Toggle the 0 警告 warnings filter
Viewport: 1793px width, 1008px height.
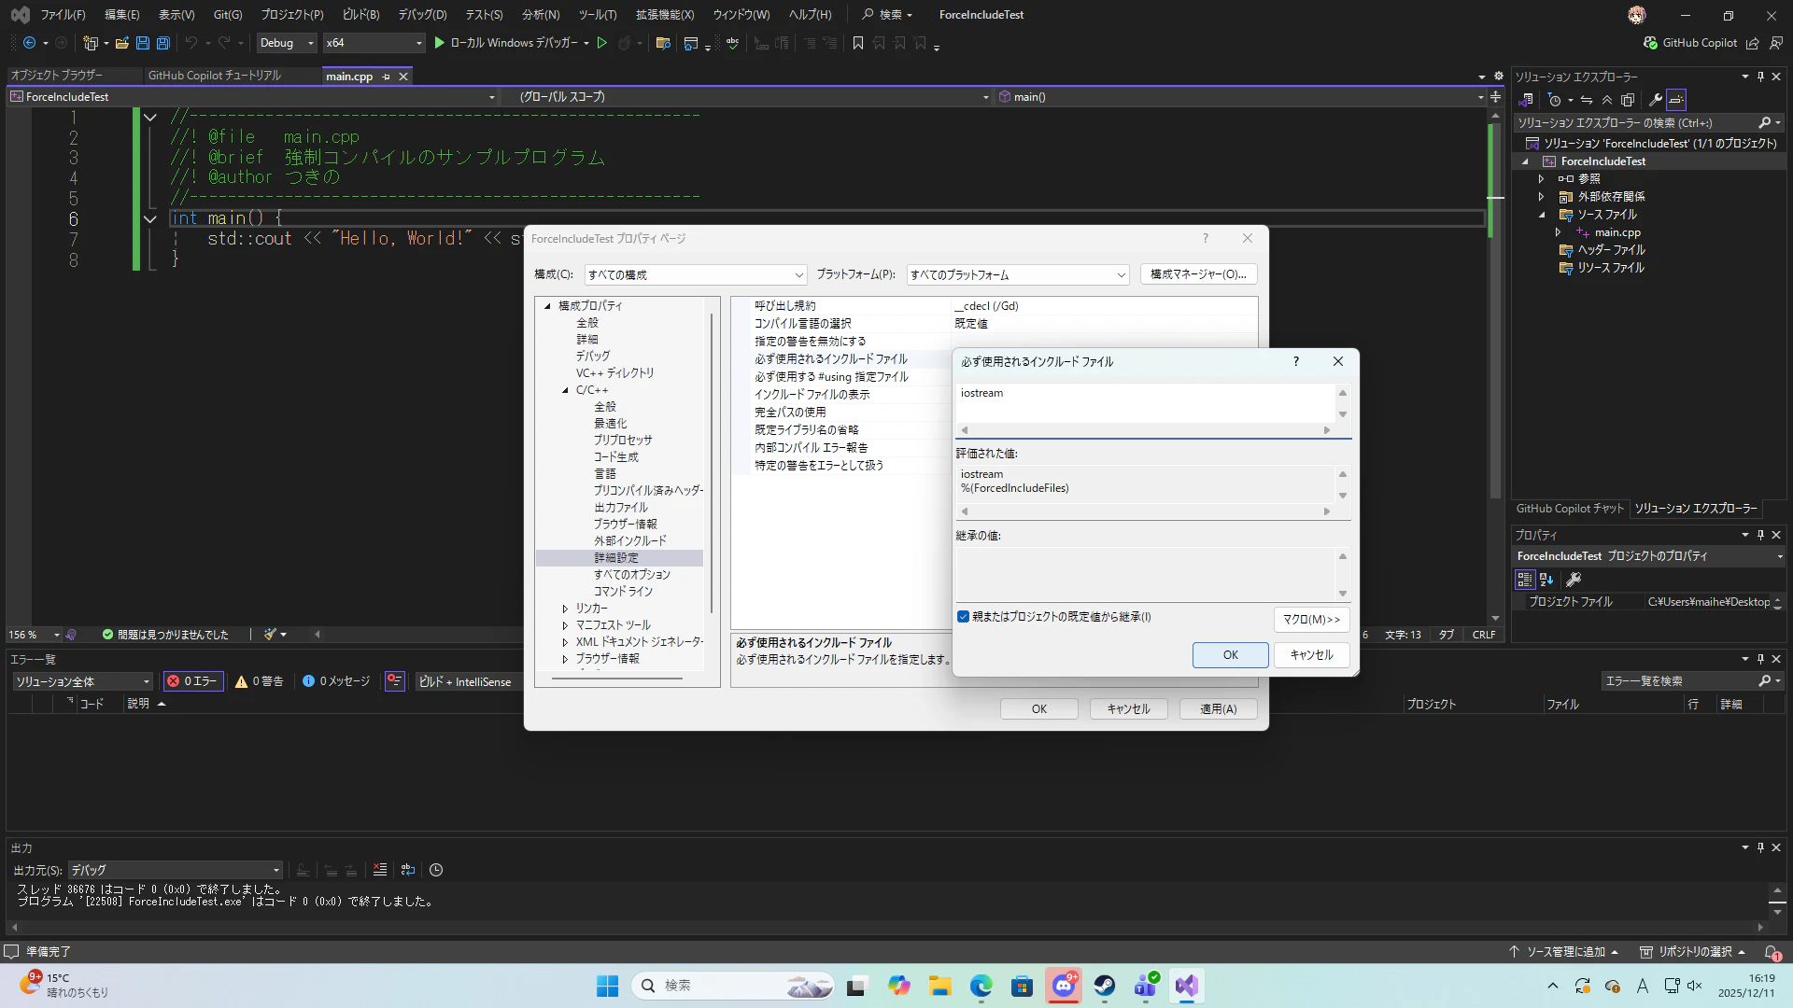260,681
